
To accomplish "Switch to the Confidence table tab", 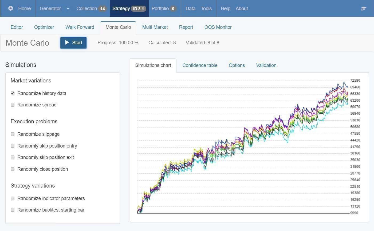I will point(200,65).
